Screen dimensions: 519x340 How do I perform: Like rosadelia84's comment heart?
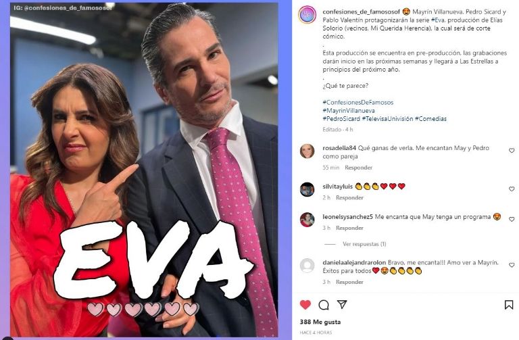click(x=512, y=151)
